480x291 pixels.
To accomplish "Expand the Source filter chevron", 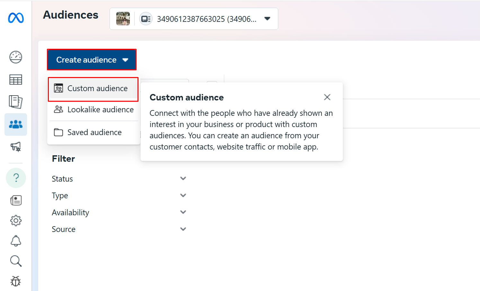I will pos(183,229).
